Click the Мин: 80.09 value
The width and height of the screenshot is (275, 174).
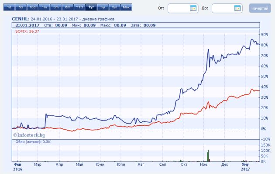84,25
